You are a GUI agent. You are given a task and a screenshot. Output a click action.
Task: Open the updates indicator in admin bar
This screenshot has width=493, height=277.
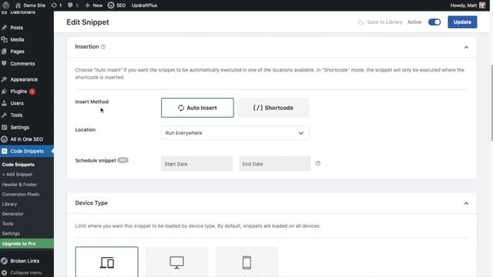tap(56, 5)
